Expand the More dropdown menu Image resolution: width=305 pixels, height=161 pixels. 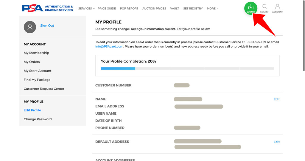213,9
